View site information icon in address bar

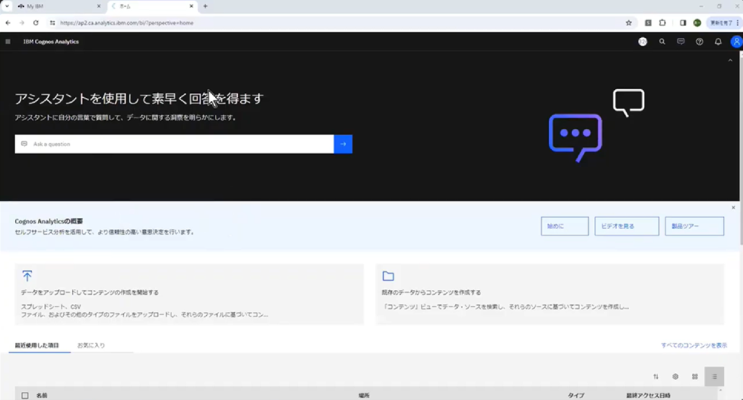[53, 23]
